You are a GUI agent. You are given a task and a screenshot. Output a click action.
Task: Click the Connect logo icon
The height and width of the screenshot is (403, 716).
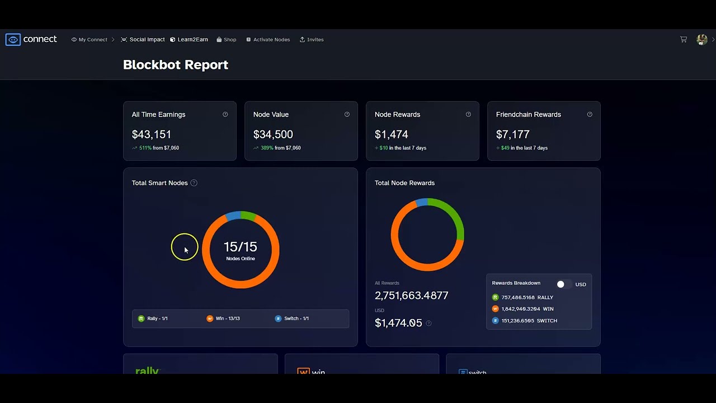click(x=13, y=39)
